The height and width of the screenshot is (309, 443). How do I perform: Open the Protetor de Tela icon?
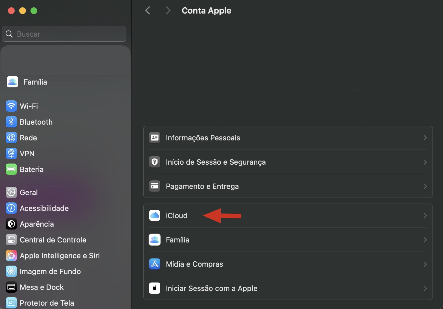(x=11, y=303)
